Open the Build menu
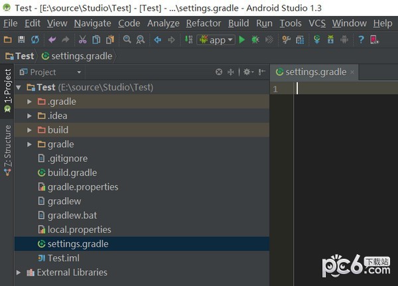 pyautogui.click(x=239, y=23)
